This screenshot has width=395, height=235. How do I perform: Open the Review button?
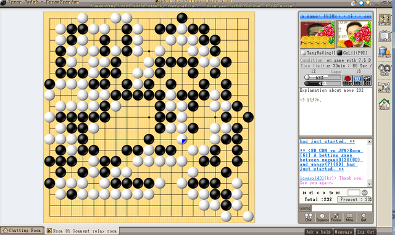(x=336, y=218)
